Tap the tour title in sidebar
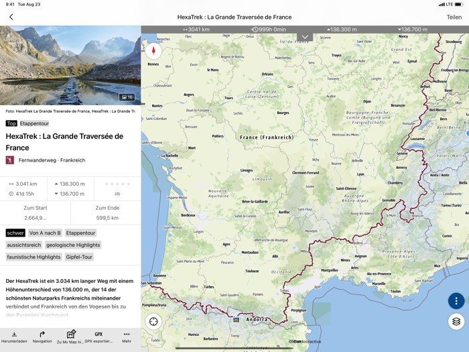 (x=64, y=142)
